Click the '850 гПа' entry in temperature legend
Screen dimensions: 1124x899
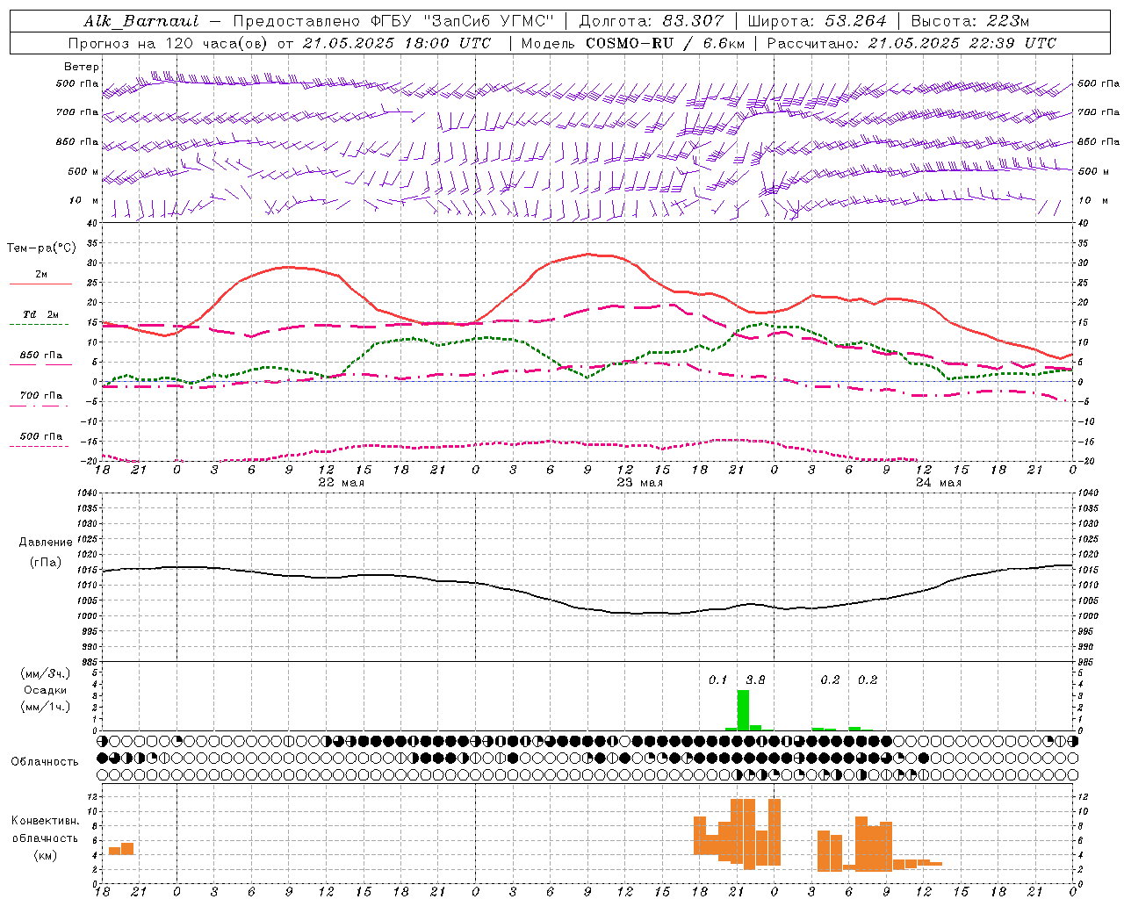(x=41, y=356)
